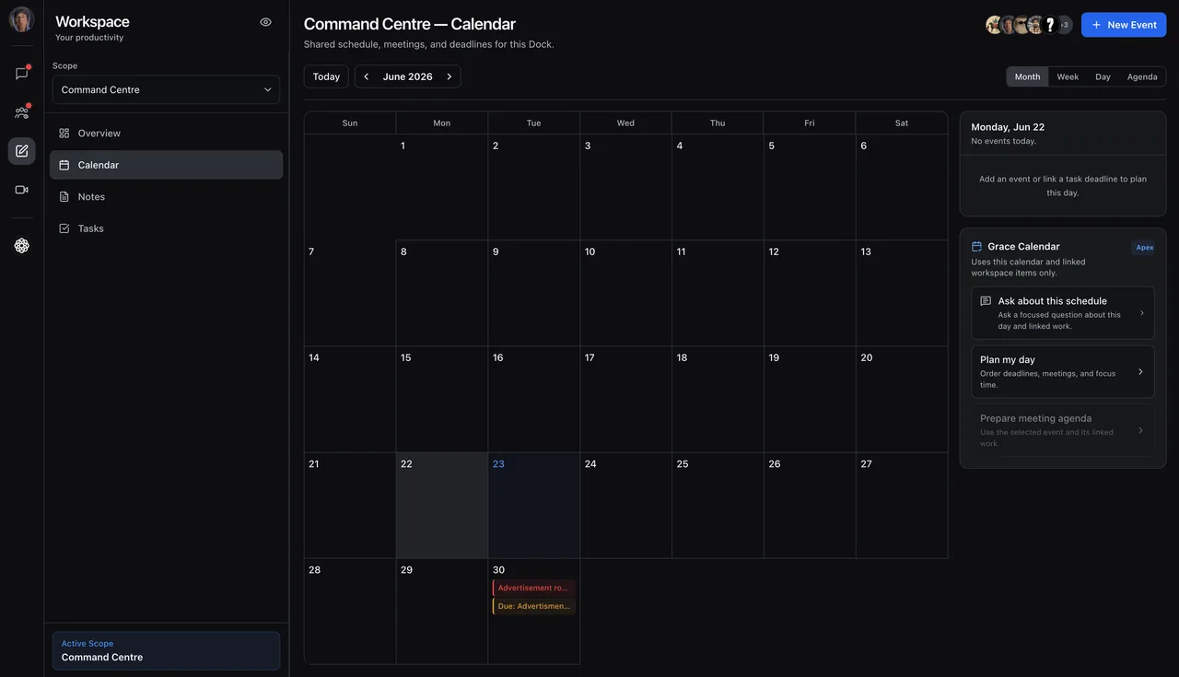1179x677 pixels.
Task: Click the Grace Calendar icon
Action: pyautogui.click(x=977, y=247)
